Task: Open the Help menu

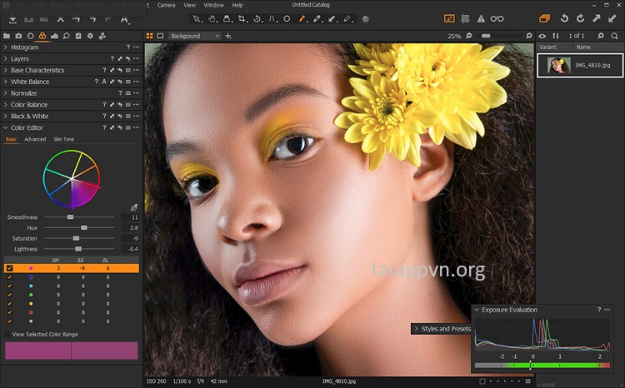Action: [237, 5]
